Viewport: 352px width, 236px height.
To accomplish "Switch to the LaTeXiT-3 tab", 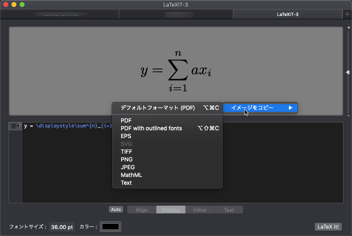I will pos(288,14).
